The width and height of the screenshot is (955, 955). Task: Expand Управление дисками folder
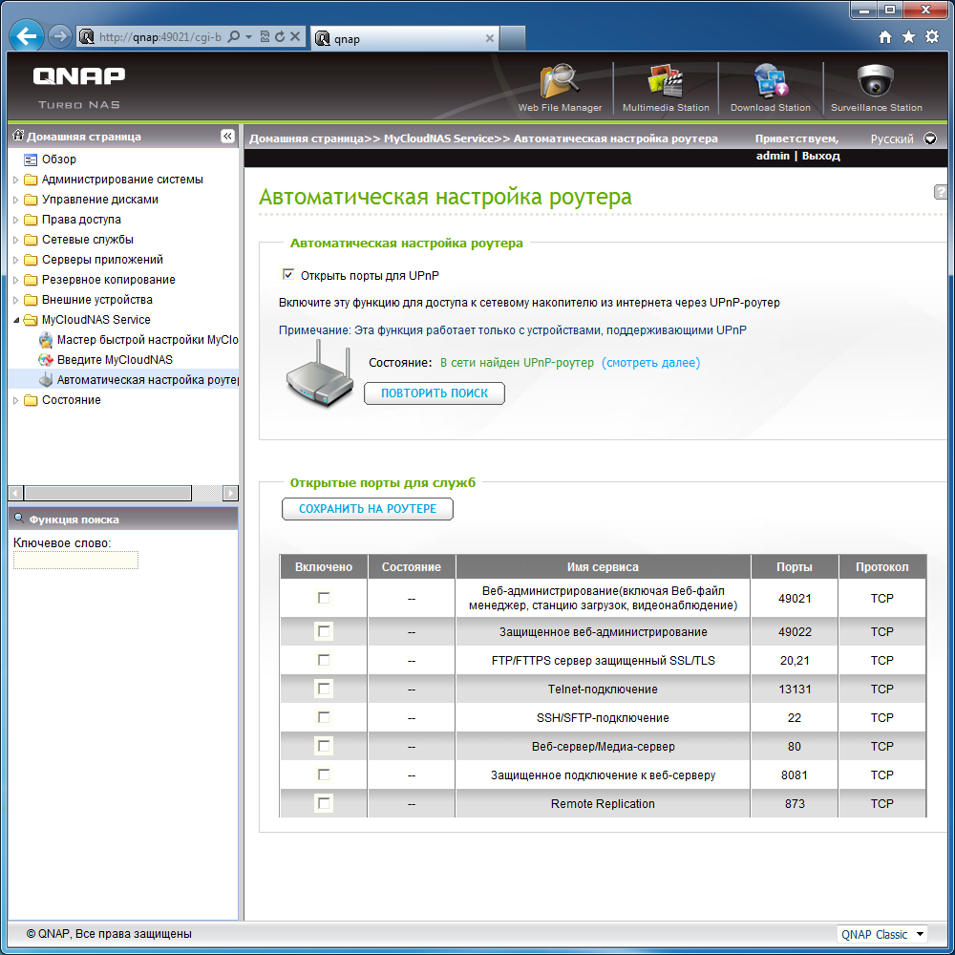[16, 200]
